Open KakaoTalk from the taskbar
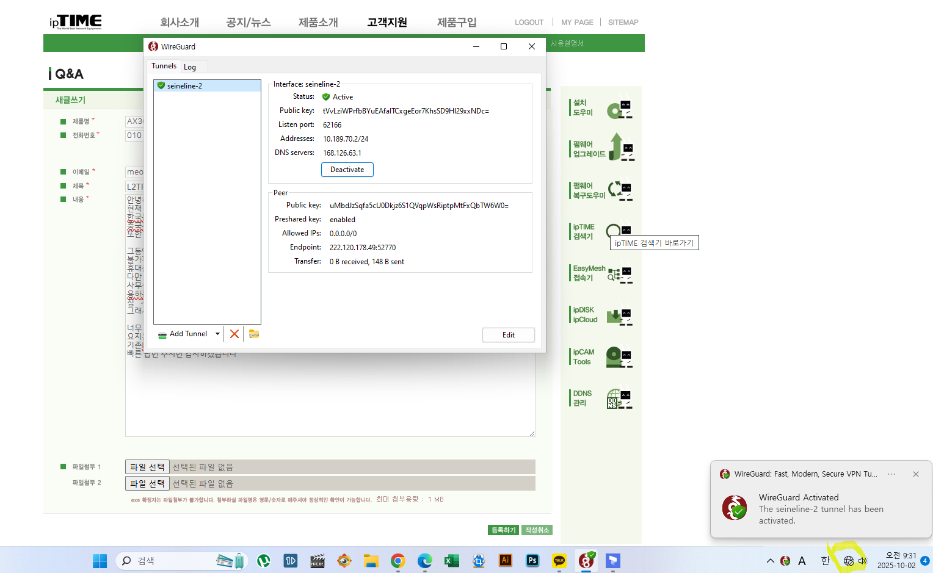Viewport: 933px width, 573px height. pyautogui.click(x=559, y=561)
